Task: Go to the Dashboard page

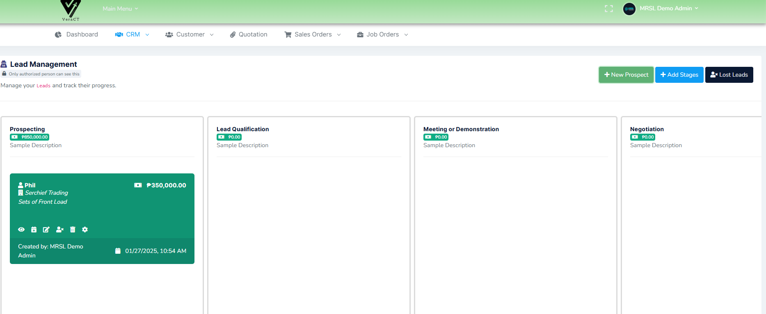Action: 77,34
